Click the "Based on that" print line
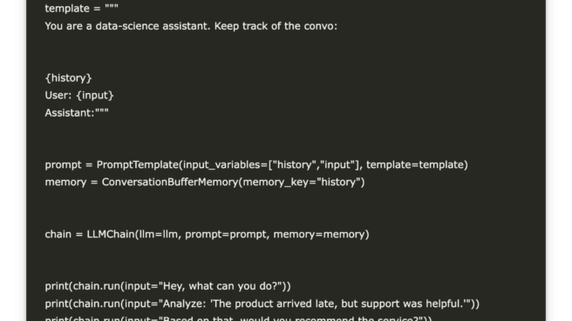This screenshot has width=572, height=321. (238, 318)
